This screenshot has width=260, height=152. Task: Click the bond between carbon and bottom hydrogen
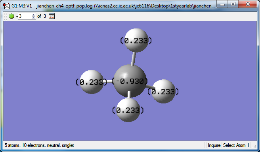[x=129, y=94]
